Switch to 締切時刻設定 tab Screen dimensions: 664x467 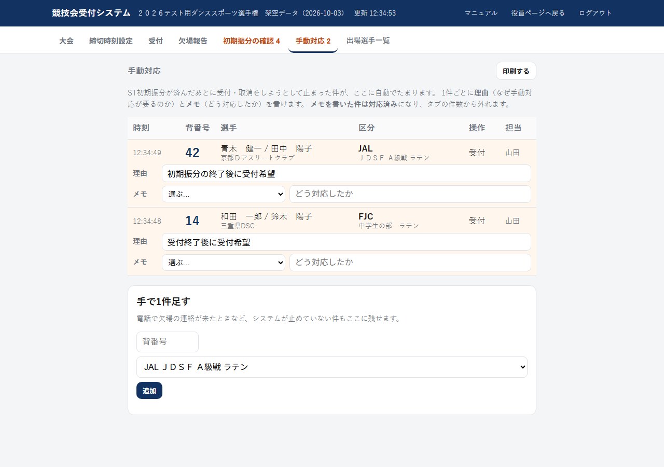(x=111, y=40)
